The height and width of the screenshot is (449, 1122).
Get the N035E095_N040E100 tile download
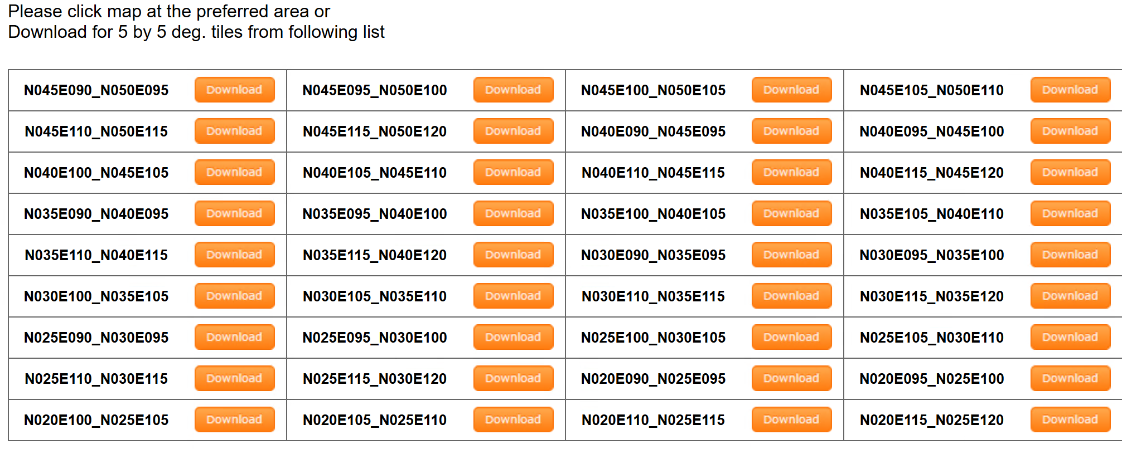(513, 213)
